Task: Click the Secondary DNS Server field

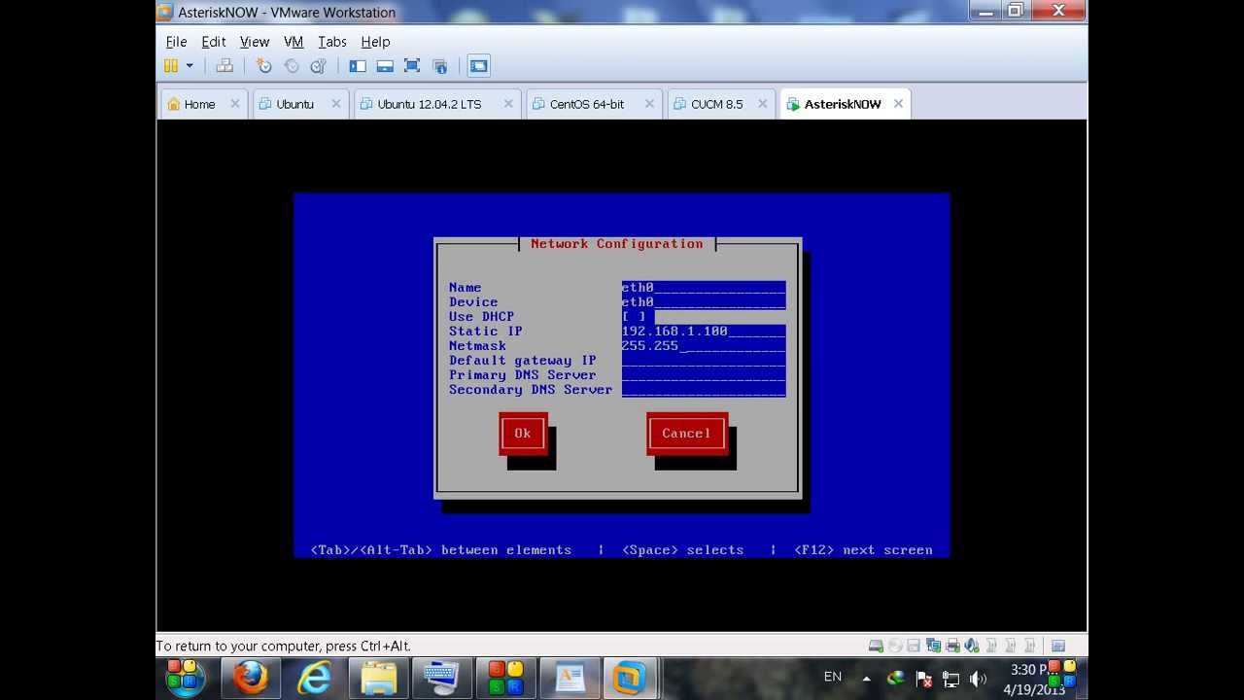Action: pos(704,390)
